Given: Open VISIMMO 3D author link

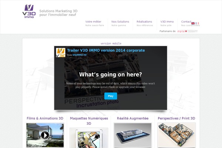Looking at the screenshot, I should click(x=80, y=55).
